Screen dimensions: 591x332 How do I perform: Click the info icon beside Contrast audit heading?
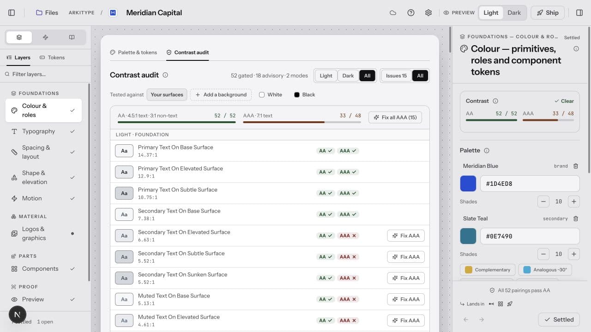coord(165,75)
